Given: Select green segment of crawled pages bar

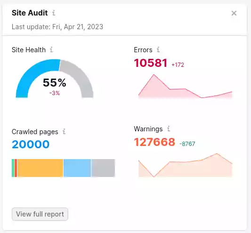Looking at the screenshot, I should coord(13,168).
